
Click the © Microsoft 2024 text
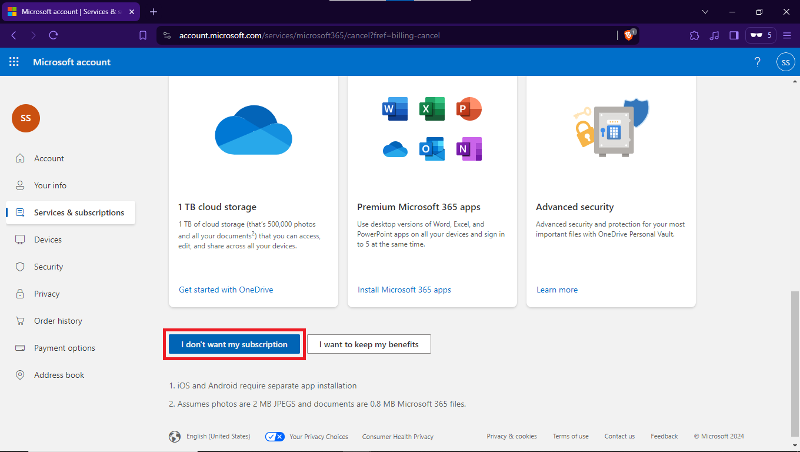[719, 436]
